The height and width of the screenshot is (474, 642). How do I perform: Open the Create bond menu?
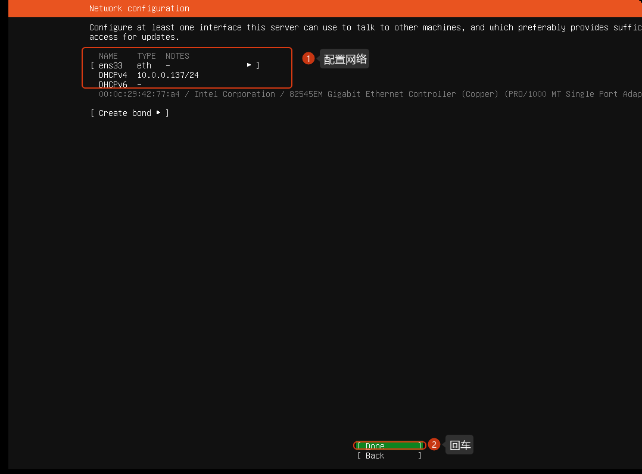coord(129,113)
